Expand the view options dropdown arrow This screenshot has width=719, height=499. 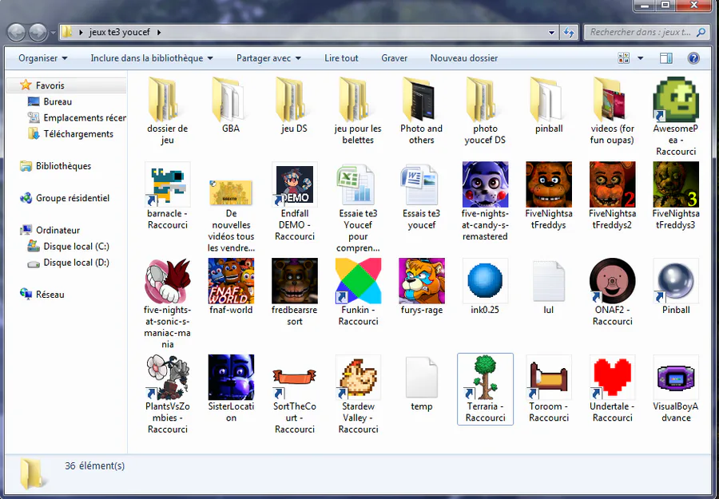click(641, 58)
